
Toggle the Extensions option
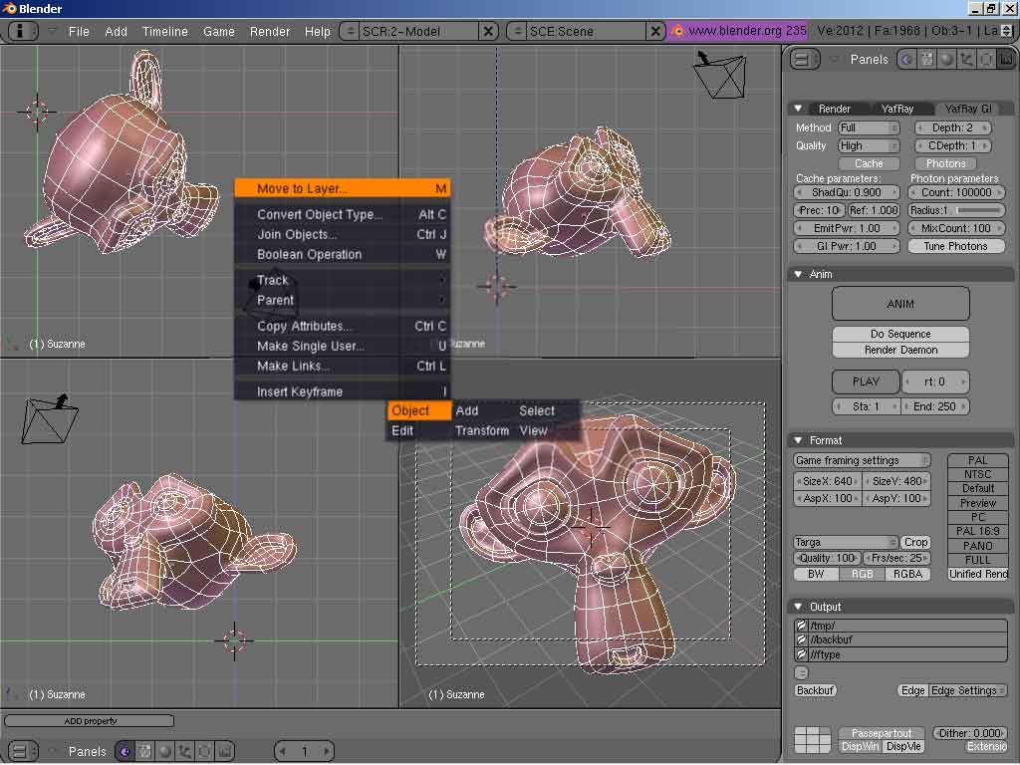[986, 746]
